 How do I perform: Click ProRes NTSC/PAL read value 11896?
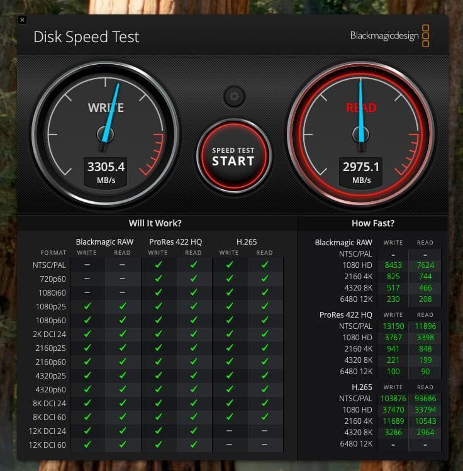click(425, 326)
